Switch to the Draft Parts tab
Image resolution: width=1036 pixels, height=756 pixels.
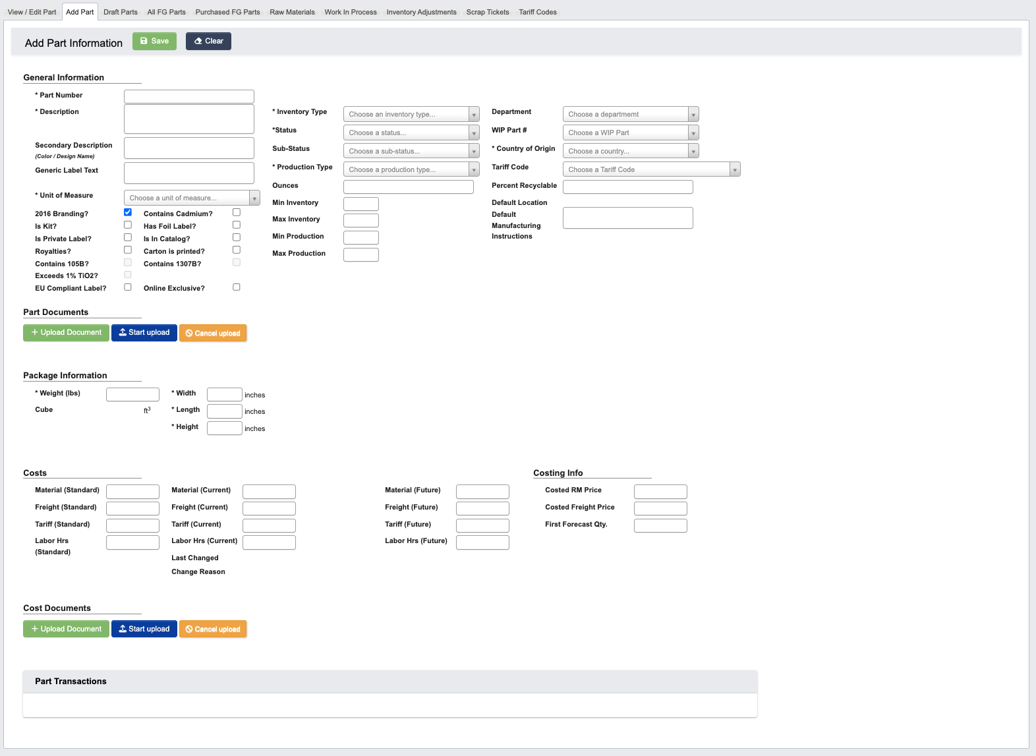[121, 12]
